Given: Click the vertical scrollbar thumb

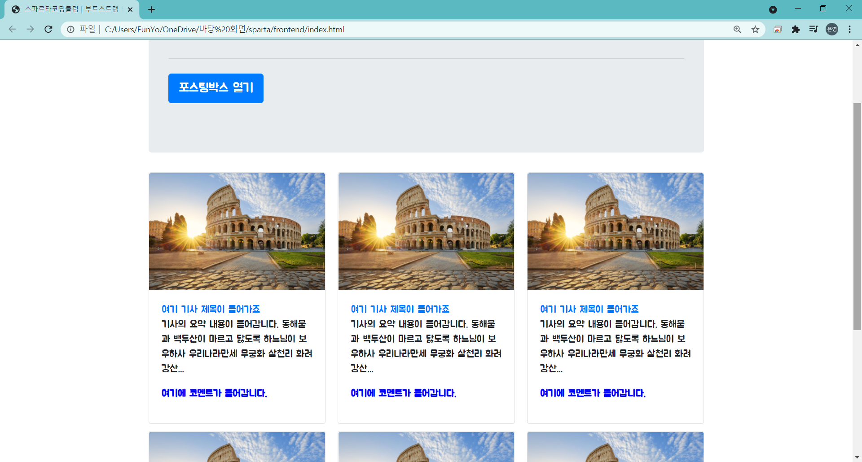Looking at the screenshot, I should [x=857, y=217].
